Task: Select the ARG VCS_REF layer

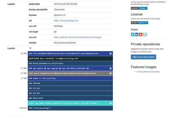Action: coord(70,93)
